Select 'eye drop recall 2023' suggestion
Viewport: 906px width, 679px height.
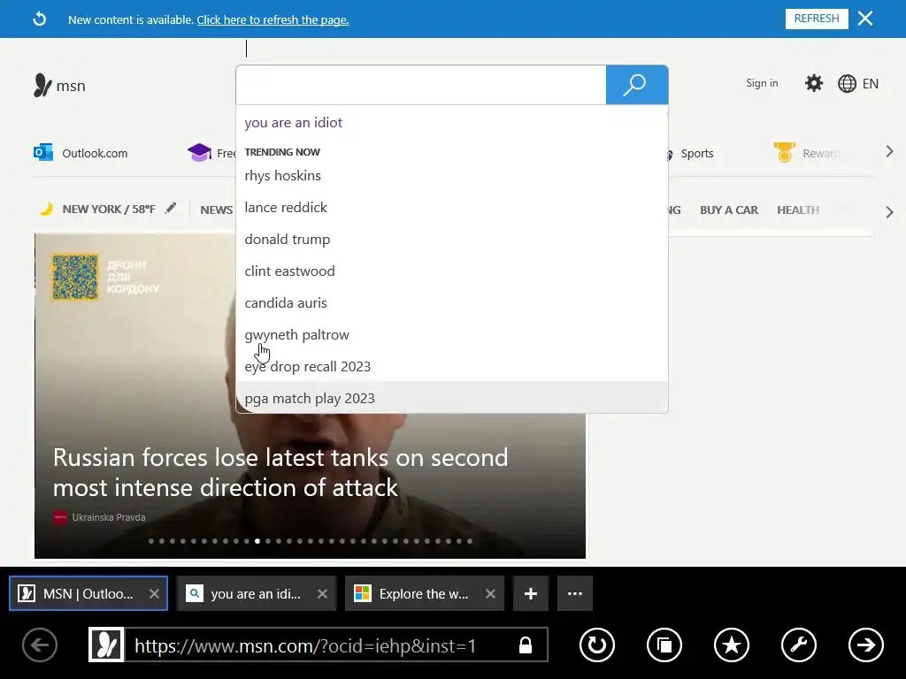pos(452,367)
